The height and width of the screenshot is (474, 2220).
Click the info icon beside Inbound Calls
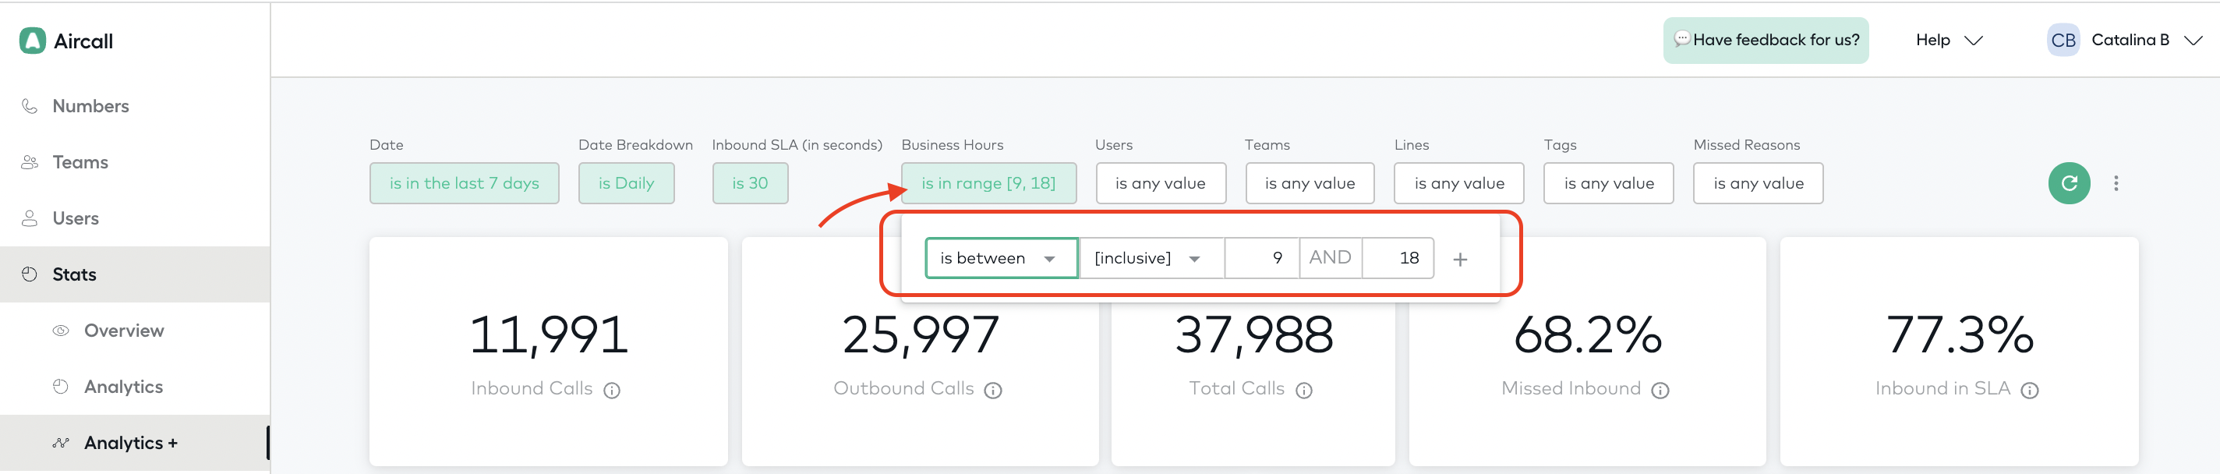coord(612,391)
